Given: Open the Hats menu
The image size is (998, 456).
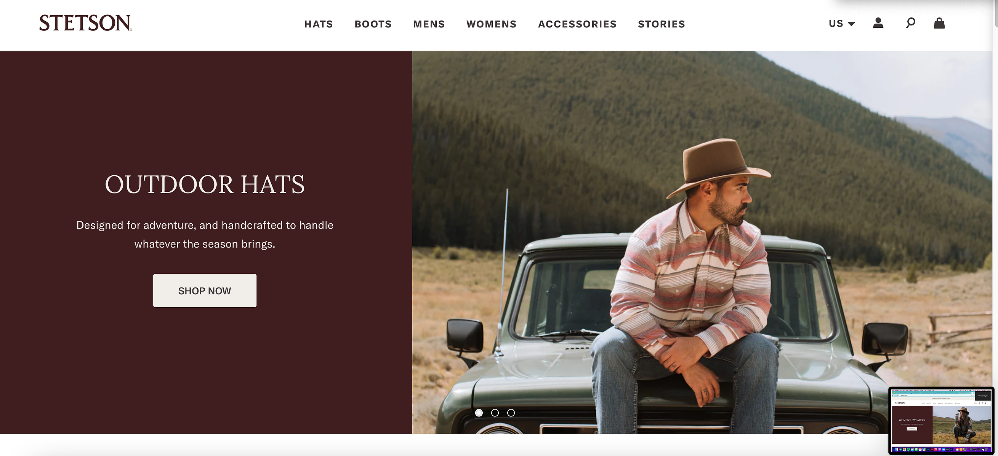Looking at the screenshot, I should coord(319,24).
